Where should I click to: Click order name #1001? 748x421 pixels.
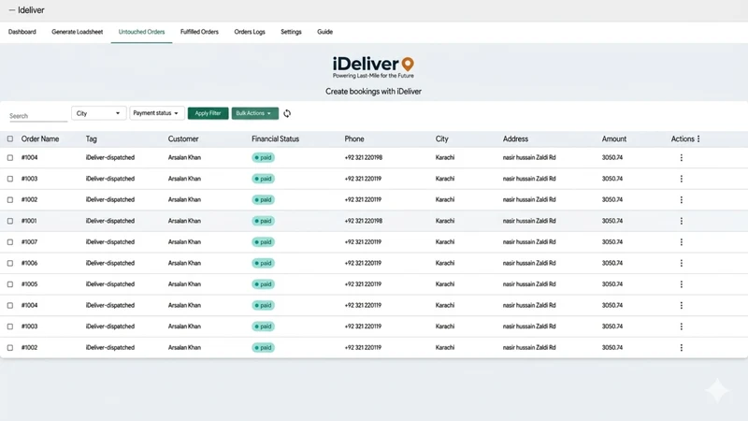(x=29, y=221)
